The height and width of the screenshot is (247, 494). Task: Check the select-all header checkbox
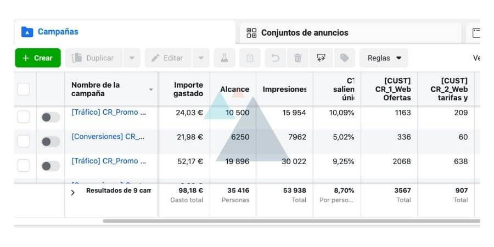(23, 89)
